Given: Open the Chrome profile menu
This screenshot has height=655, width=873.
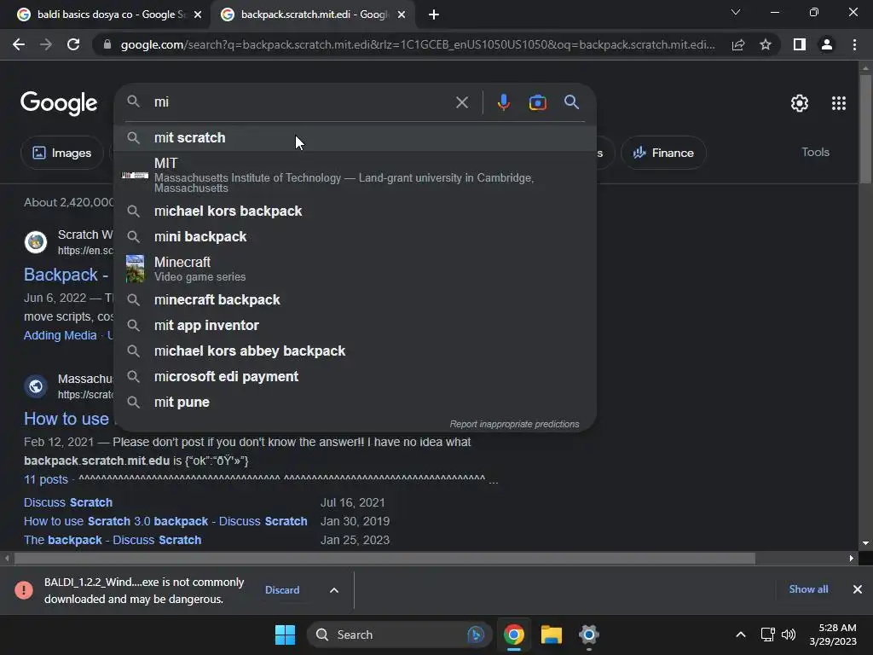Looking at the screenshot, I should 827,44.
